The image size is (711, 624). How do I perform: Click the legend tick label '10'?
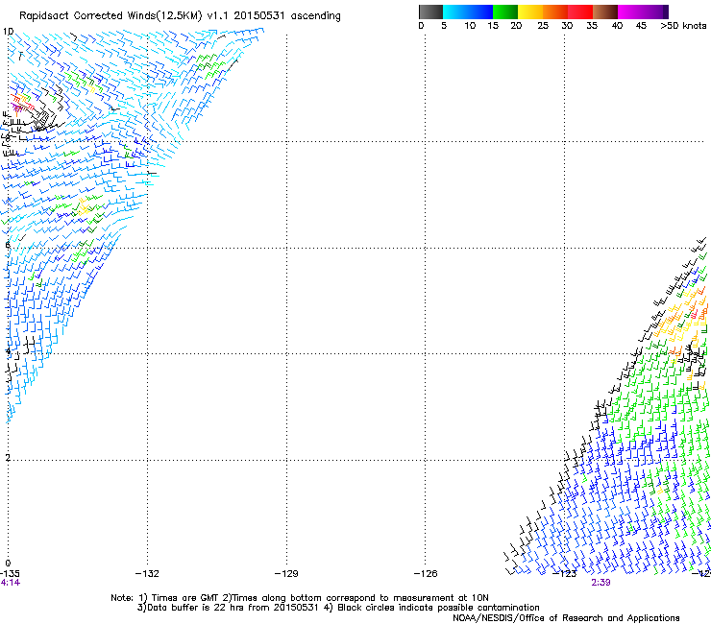[x=470, y=26]
